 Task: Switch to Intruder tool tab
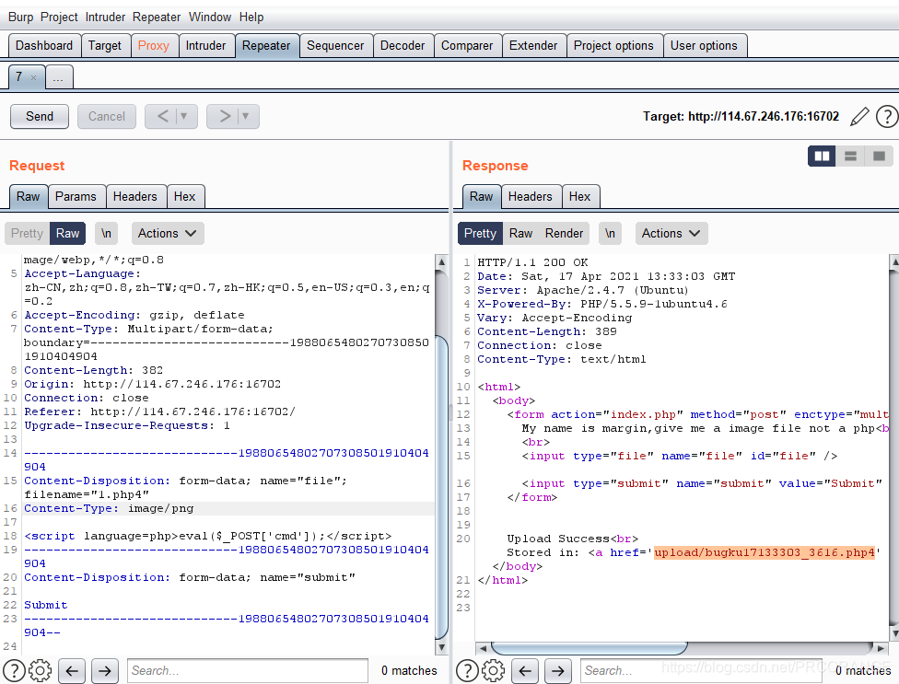point(205,46)
